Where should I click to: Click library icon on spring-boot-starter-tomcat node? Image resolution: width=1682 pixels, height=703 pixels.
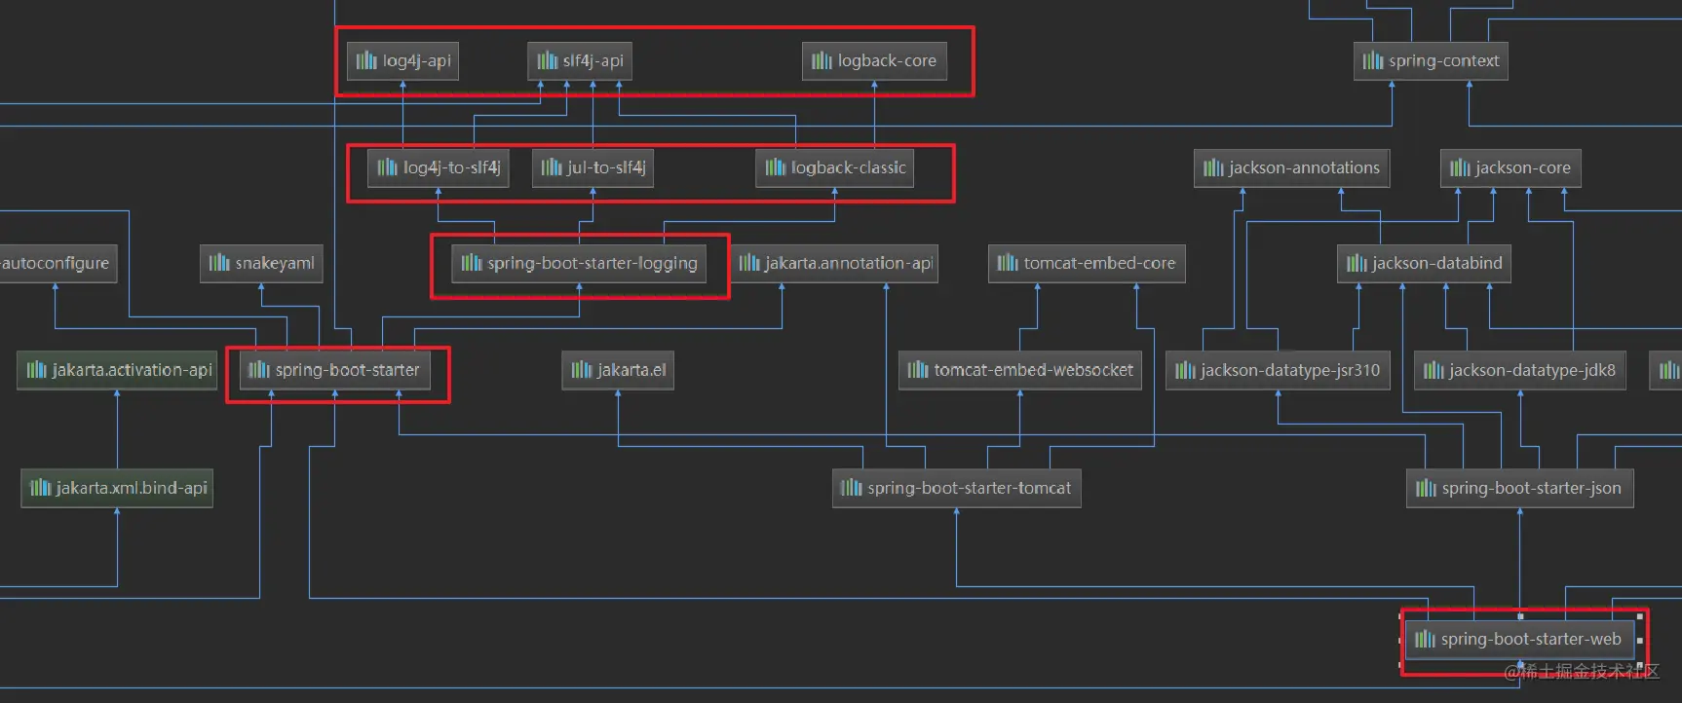852,488
